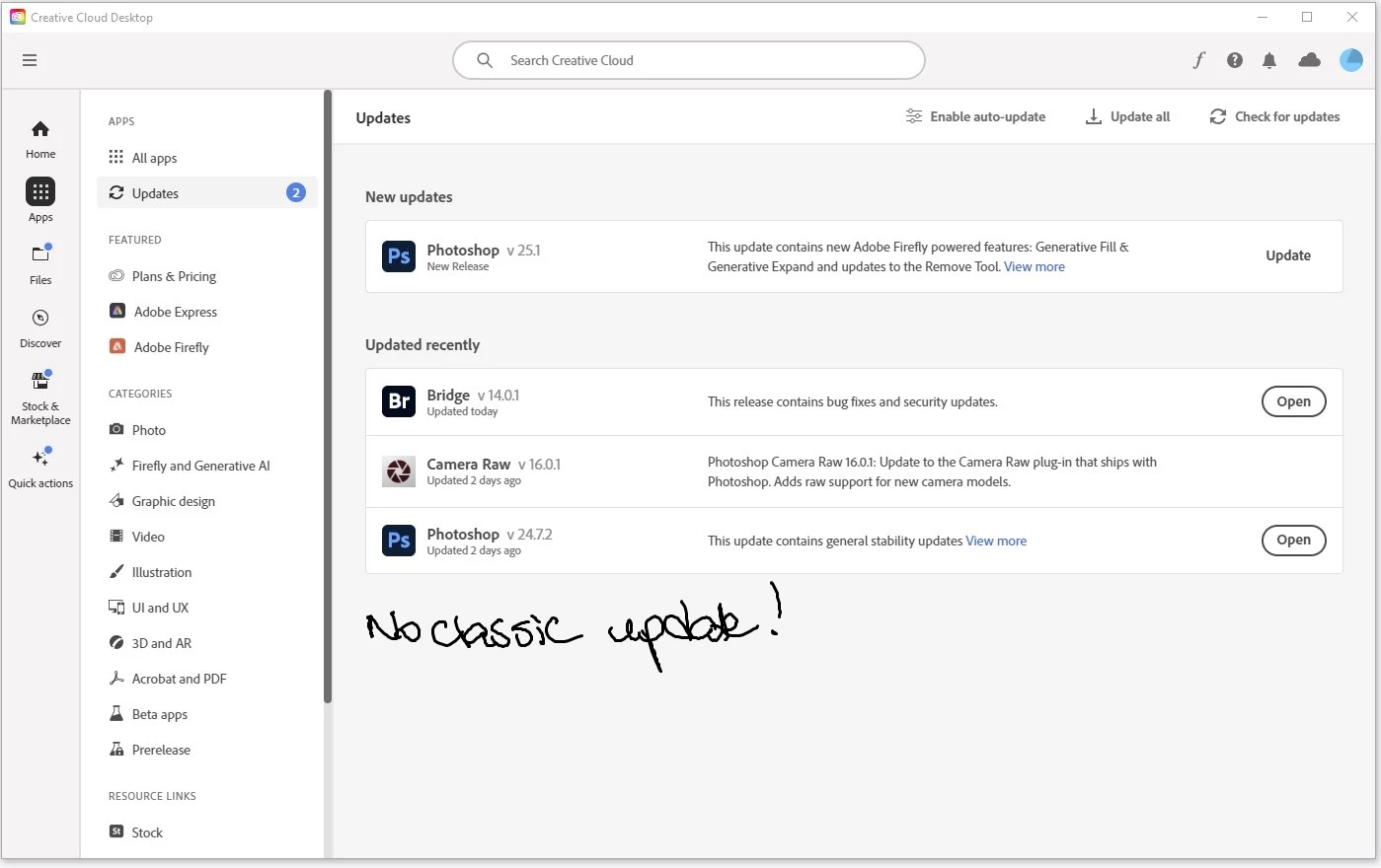Click Adobe Firefly icon entry
The height and width of the screenshot is (868, 1381).
coord(116,346)
